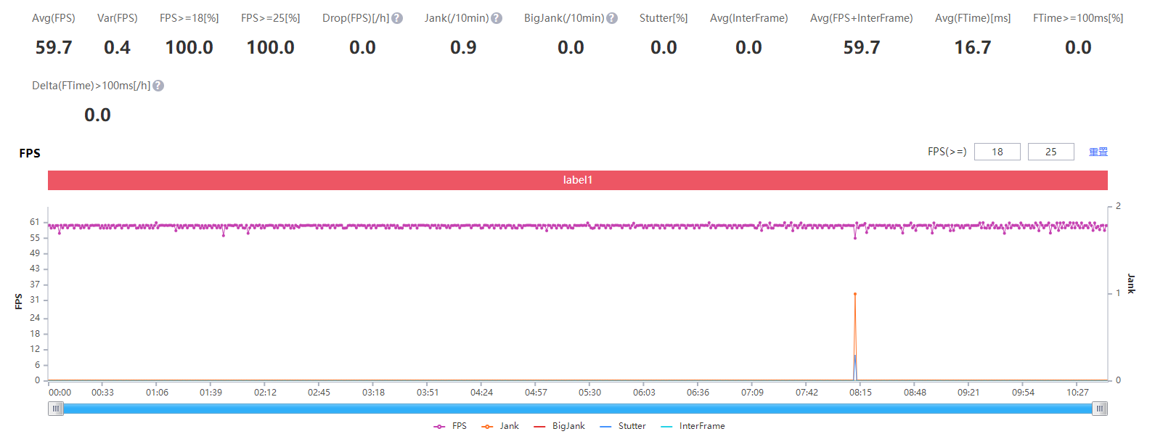Focus the FPS threshold field showing 25
The image size is (1155, 434).
click(1050, 152)
